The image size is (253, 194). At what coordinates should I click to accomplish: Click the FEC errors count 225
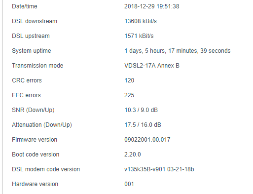129,95
